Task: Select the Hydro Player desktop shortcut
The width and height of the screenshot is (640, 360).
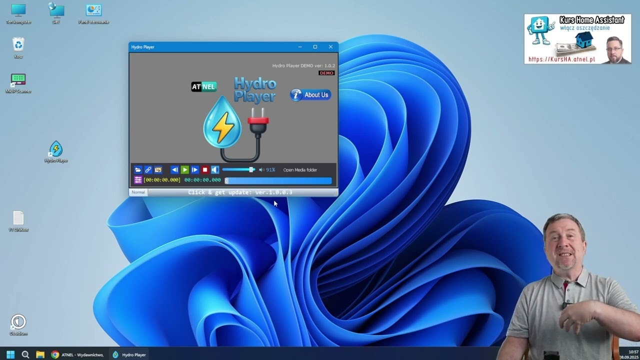Action: coord(56,150)
